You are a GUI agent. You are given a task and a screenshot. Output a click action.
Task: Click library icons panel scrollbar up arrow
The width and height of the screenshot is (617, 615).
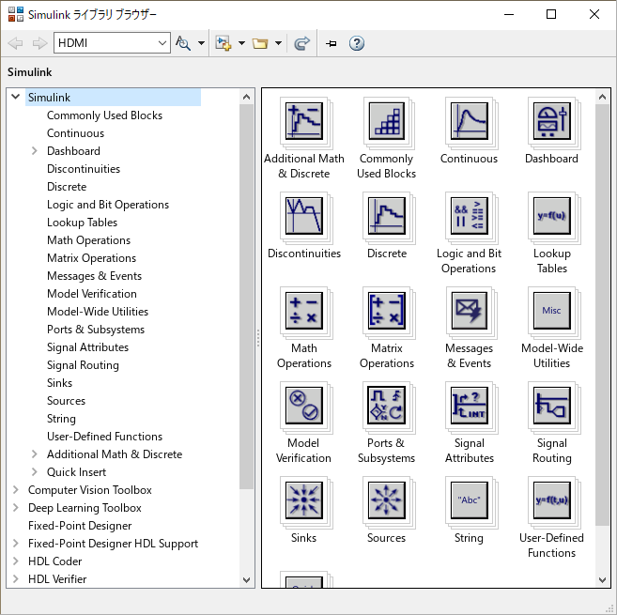tap(602, 97)
